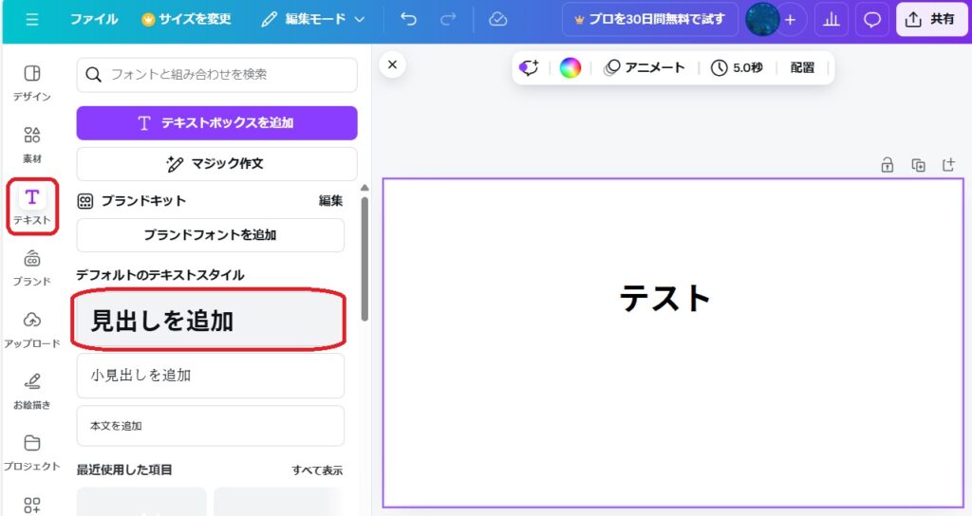The height and width of the screenshot is (516, 972).
Task: Click アニメート animate button
Action: [x=645, y=67]
